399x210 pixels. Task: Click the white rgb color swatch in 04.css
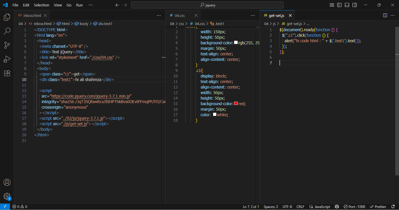[x=236, y=43]
